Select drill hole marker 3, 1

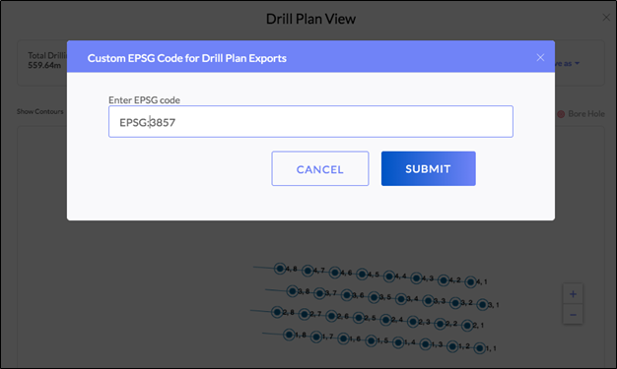coord(482,305)
